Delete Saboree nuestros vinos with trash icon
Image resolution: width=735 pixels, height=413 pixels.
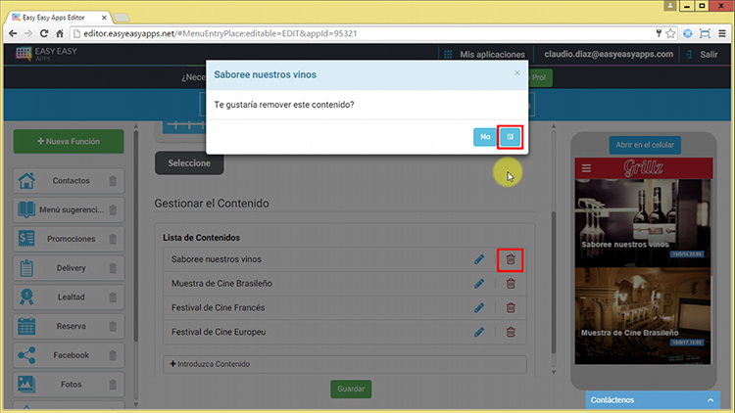(x=510, y=259)
